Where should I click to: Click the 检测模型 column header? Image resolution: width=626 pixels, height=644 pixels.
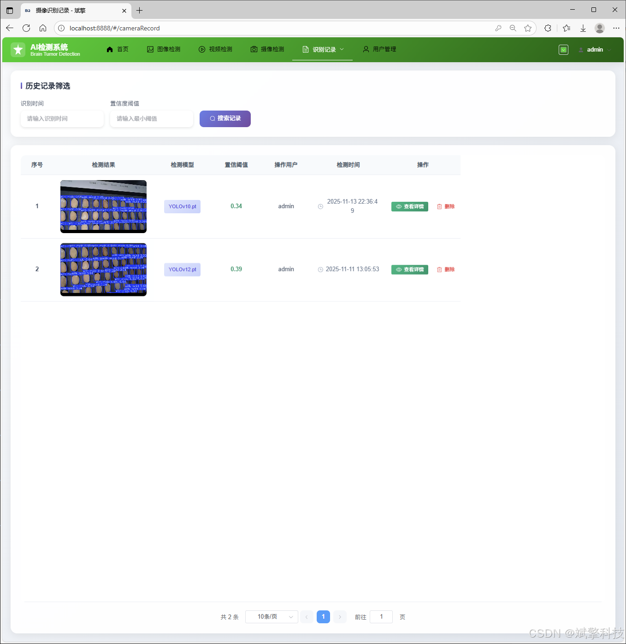point(182,165)
